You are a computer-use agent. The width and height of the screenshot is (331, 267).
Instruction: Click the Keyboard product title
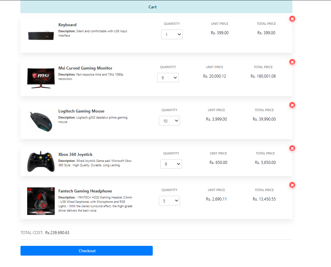tap(67, 25)
